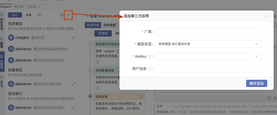
Task: Click the 用户信息 info help icon
Action: [150, 69]
